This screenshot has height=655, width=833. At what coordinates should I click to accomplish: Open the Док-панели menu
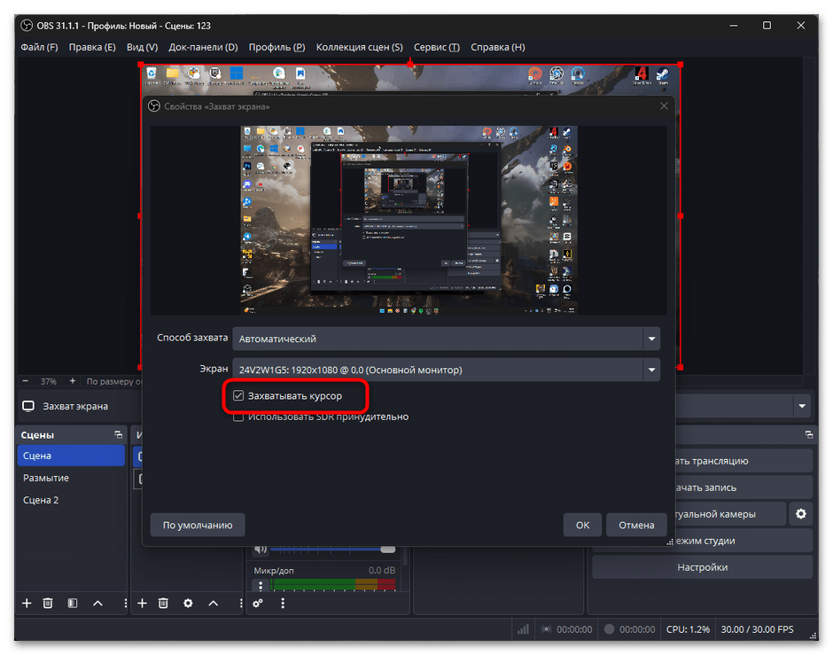pos(203,47)
